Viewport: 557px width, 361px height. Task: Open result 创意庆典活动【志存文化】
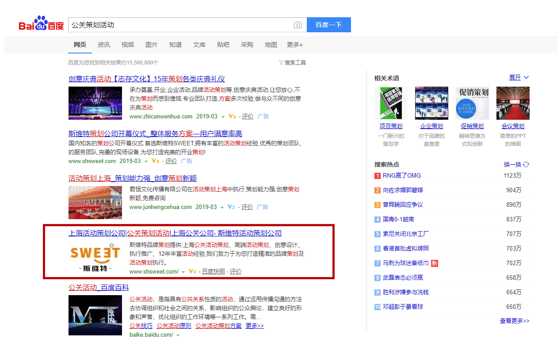coord(147,79)
